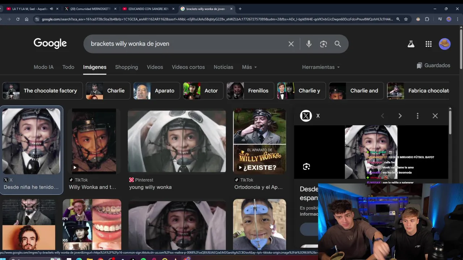Close the image preview panel
Screen dimensions: 463x260
(x=435, y=116)
